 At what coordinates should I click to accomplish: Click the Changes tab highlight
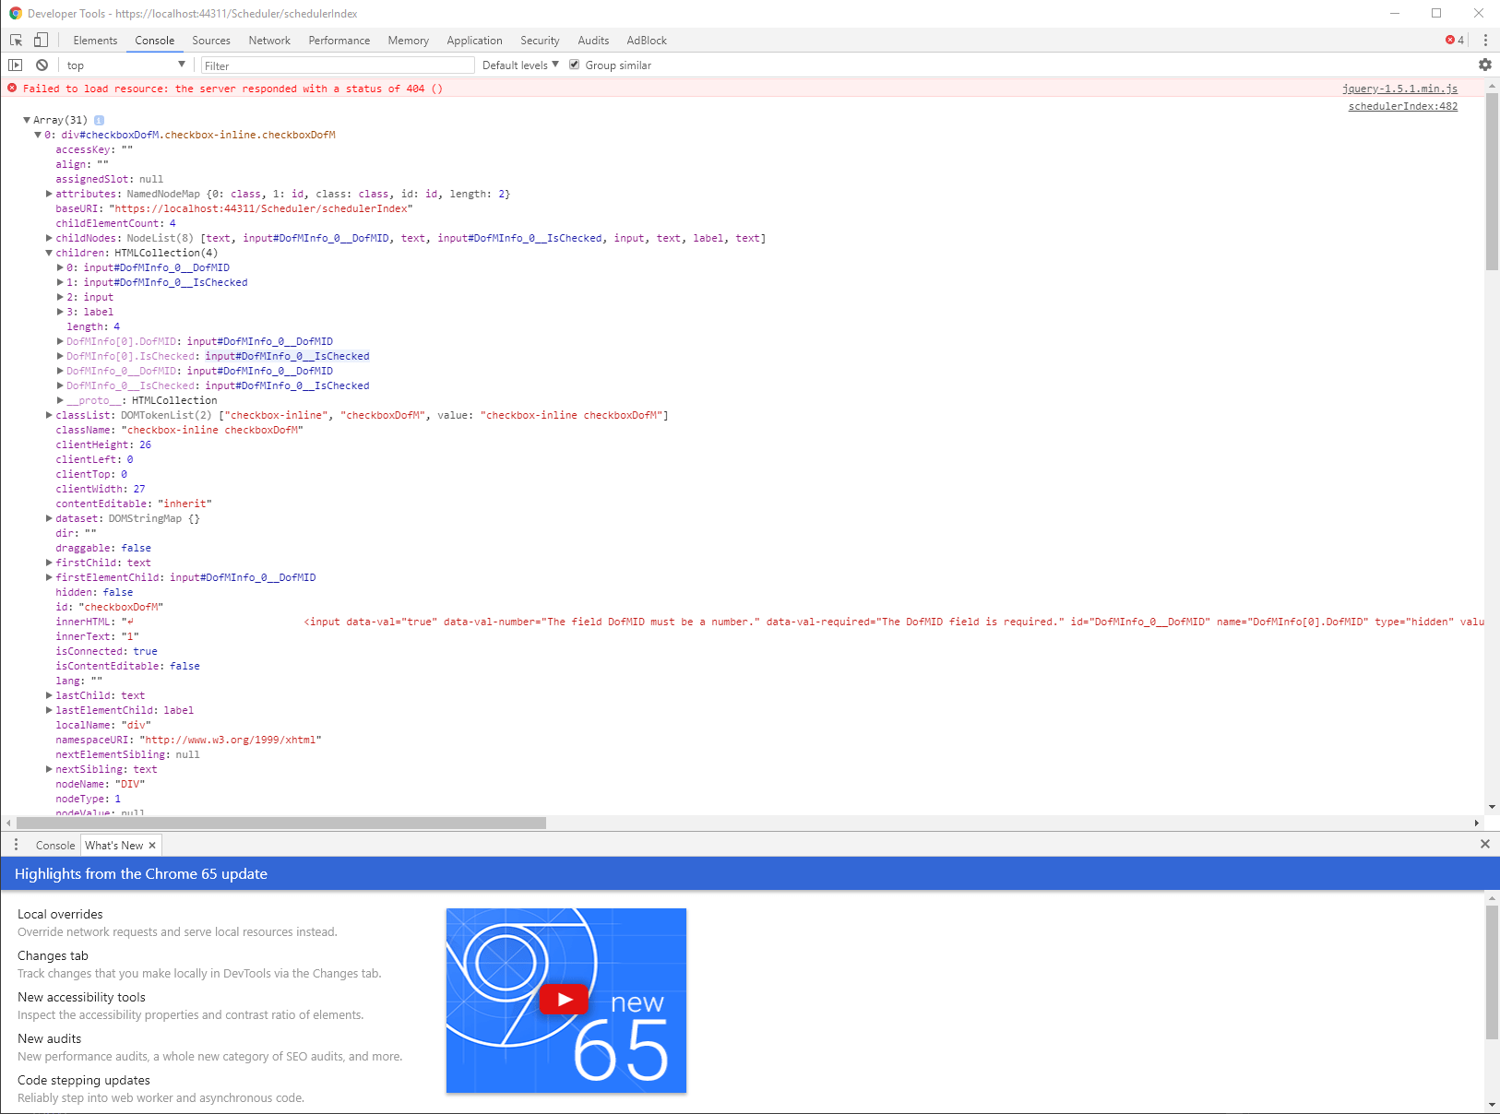point(53,955)
